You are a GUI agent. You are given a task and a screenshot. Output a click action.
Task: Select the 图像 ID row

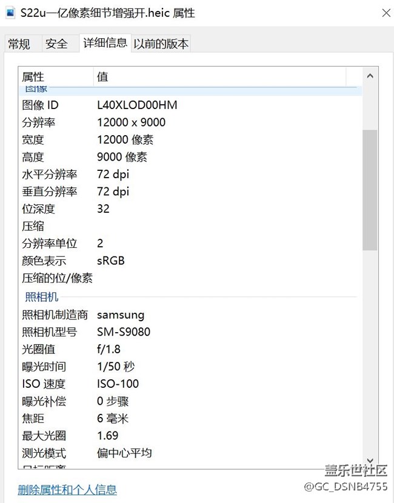point(190,105)
